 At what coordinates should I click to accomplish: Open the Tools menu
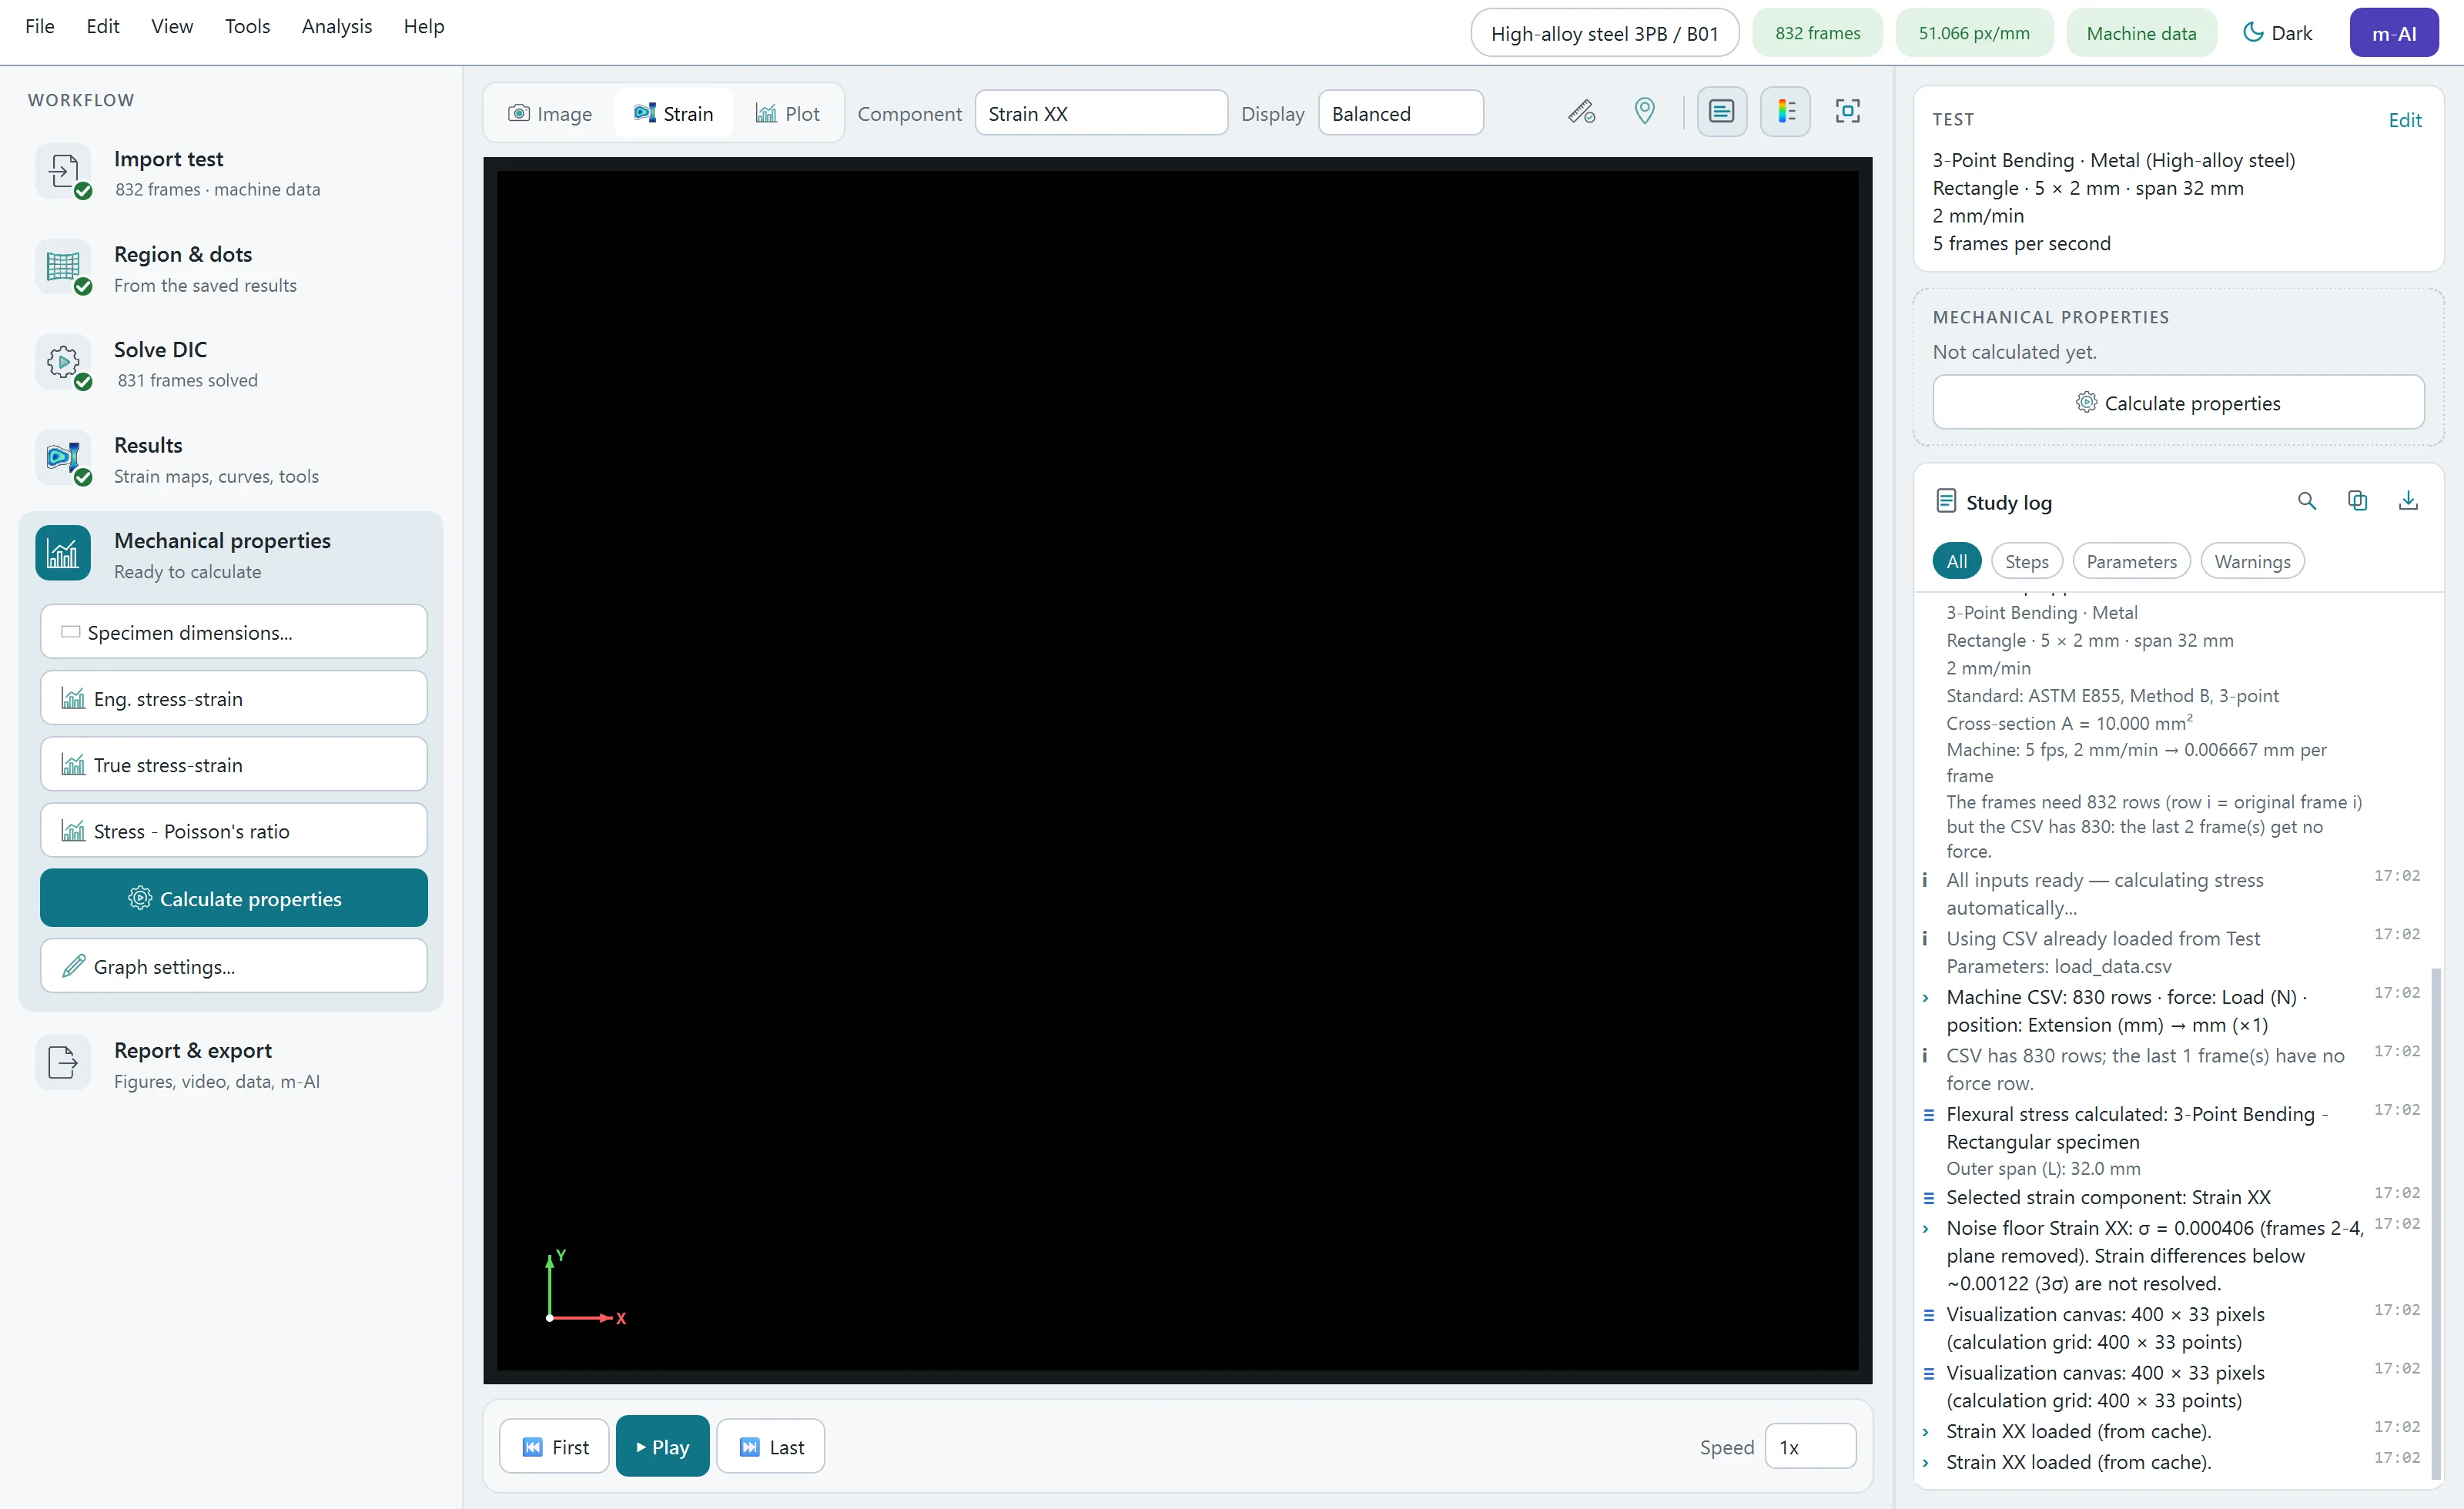click(x=247, y=26)
